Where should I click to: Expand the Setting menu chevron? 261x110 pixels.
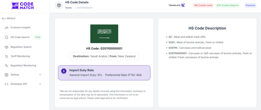40,75
